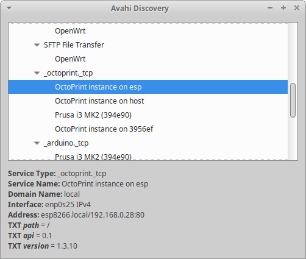Maximize the Avahi Discovery window
This screenshot has width=306, height=259.
[x=283, y=8]
